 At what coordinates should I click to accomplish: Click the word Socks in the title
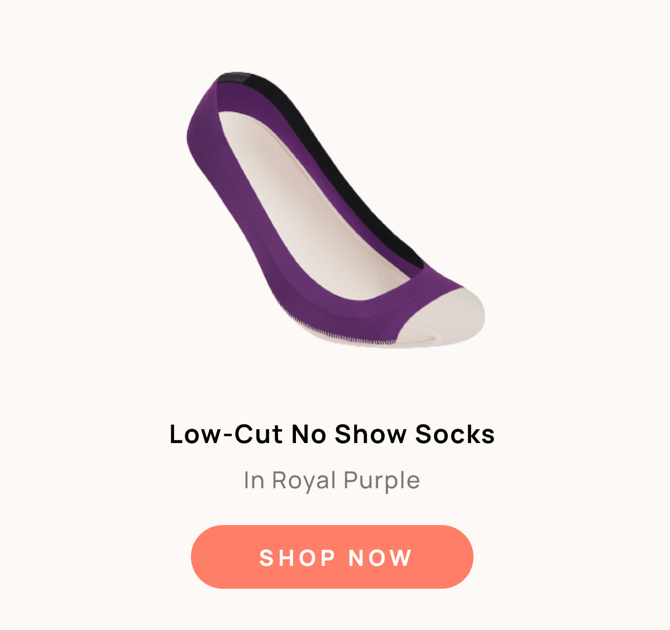(x=455, y=434)
